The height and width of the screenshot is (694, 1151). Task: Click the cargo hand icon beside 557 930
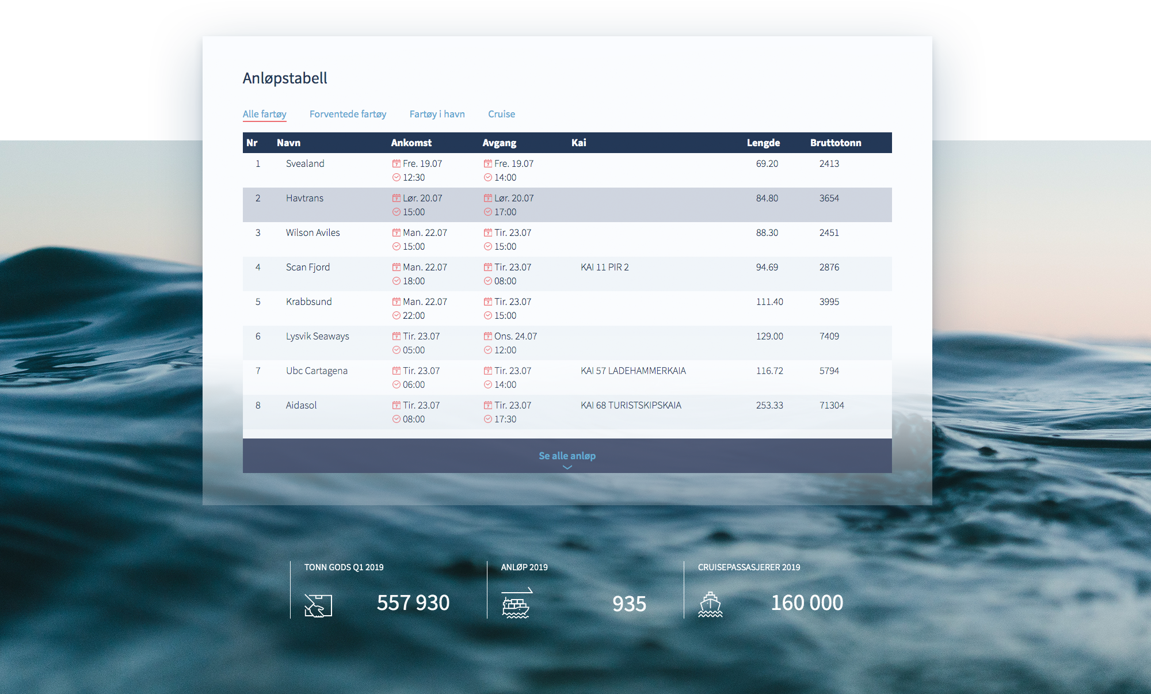(318, 605)
